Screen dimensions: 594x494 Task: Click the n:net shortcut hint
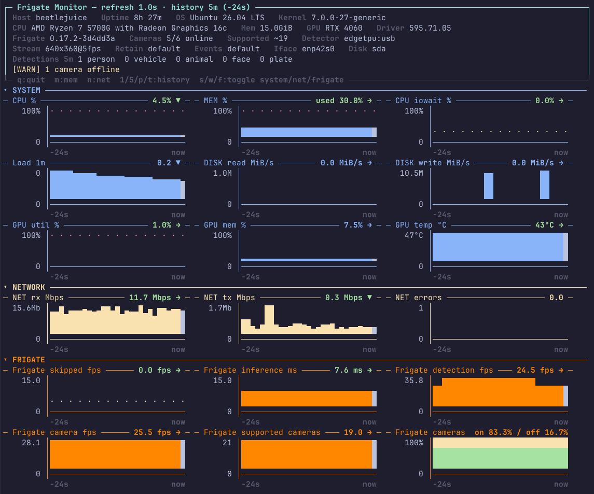[99, 80]
